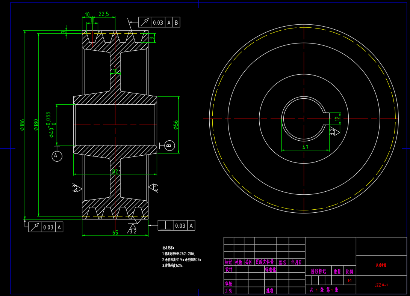Click the 设计 cell in title block

[x=229, y=269]
